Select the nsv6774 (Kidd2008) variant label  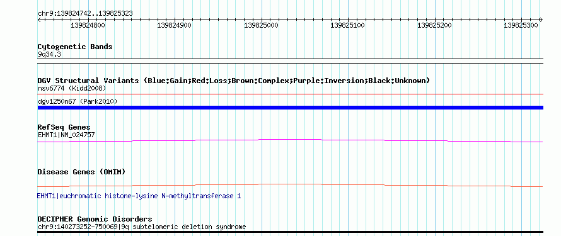pos(72,88)
